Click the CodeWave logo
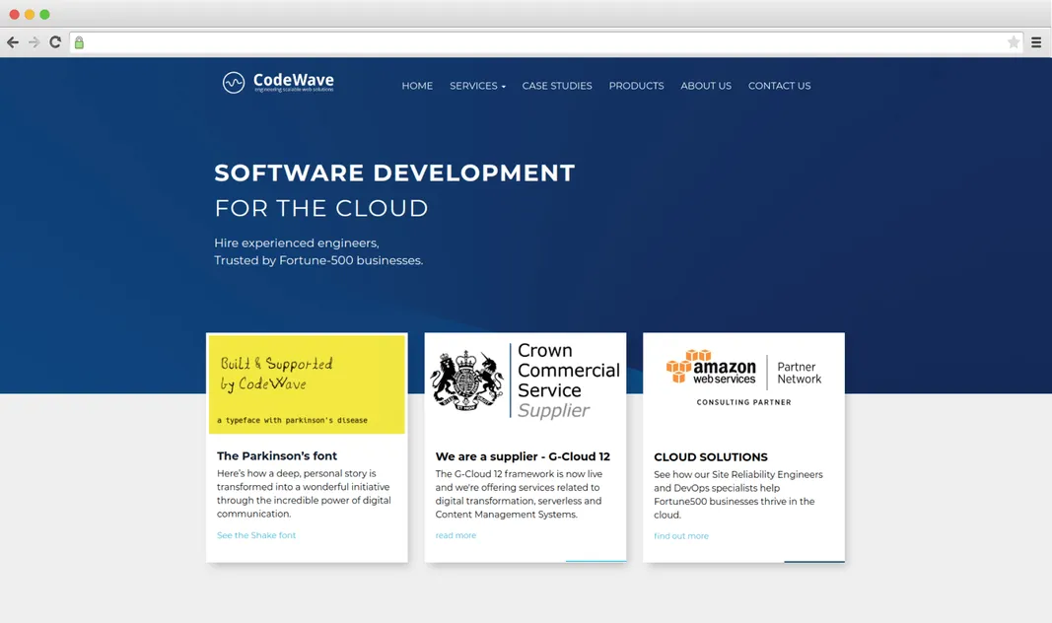This screenshot has width=1052, height=623. point(278,83)
